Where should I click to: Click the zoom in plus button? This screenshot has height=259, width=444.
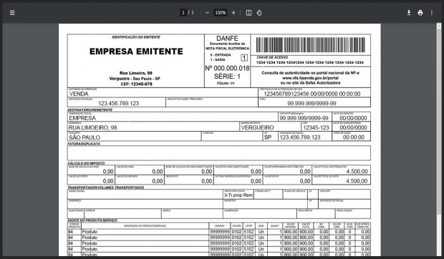233,13
